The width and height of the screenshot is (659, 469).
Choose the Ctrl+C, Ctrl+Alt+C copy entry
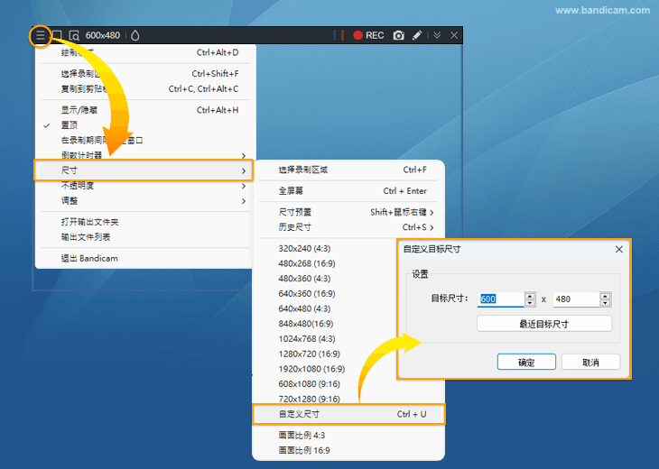tap(144, 89)
